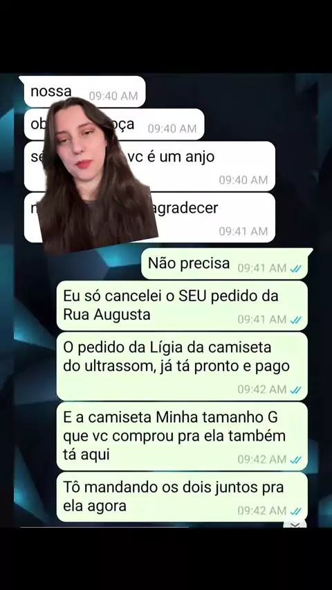Select message 'E a camiseta Minha tamanho G'
This screenshot has width=332, height=590.
click(x=182, y=436)
